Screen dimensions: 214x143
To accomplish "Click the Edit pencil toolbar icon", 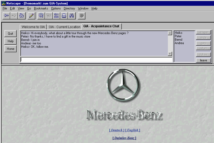I will 31,16.
